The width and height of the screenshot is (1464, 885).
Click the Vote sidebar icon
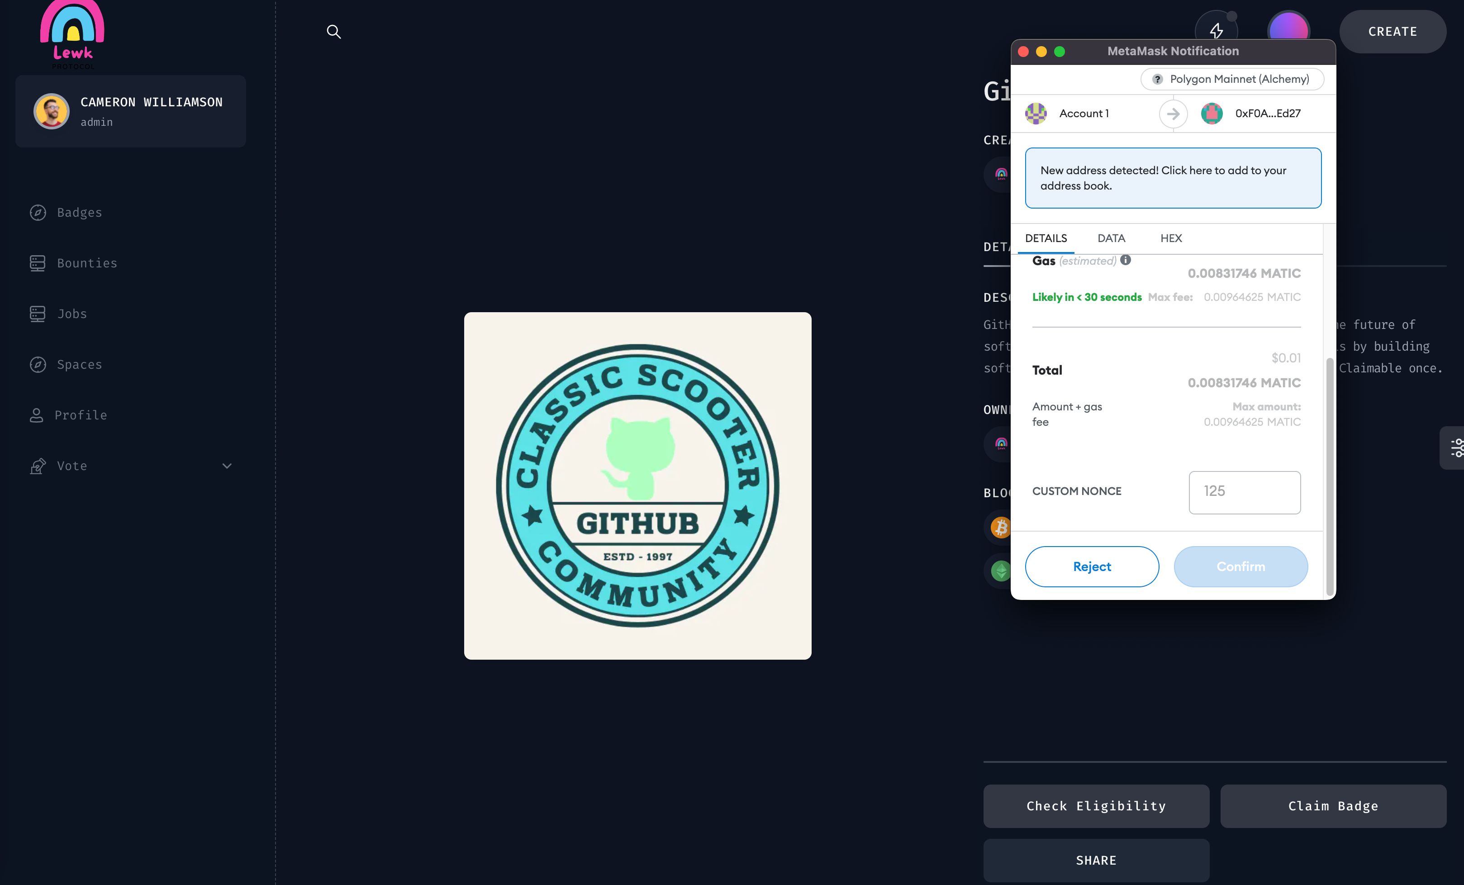(x=36, y=466)
